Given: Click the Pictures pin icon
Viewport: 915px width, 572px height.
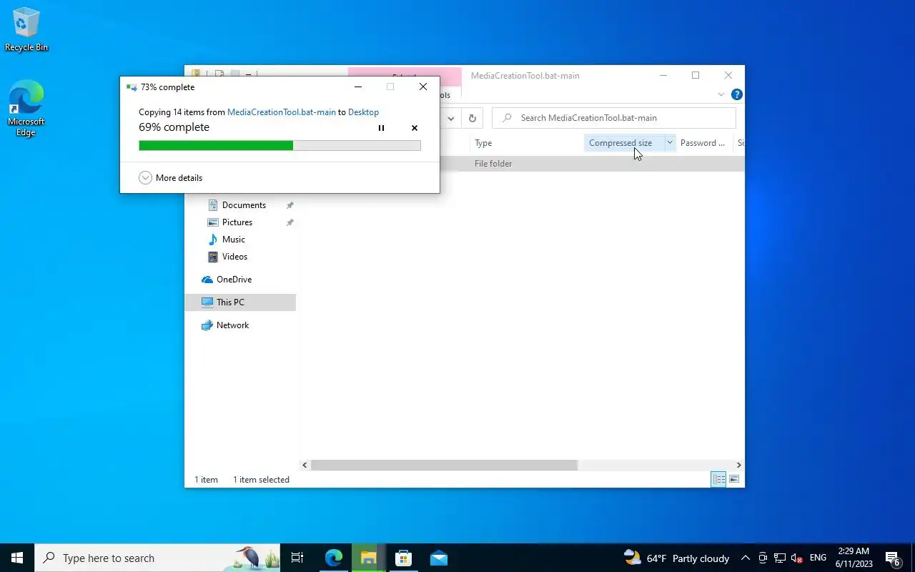Looking at the screenshot, I should [x=290, y=222].
